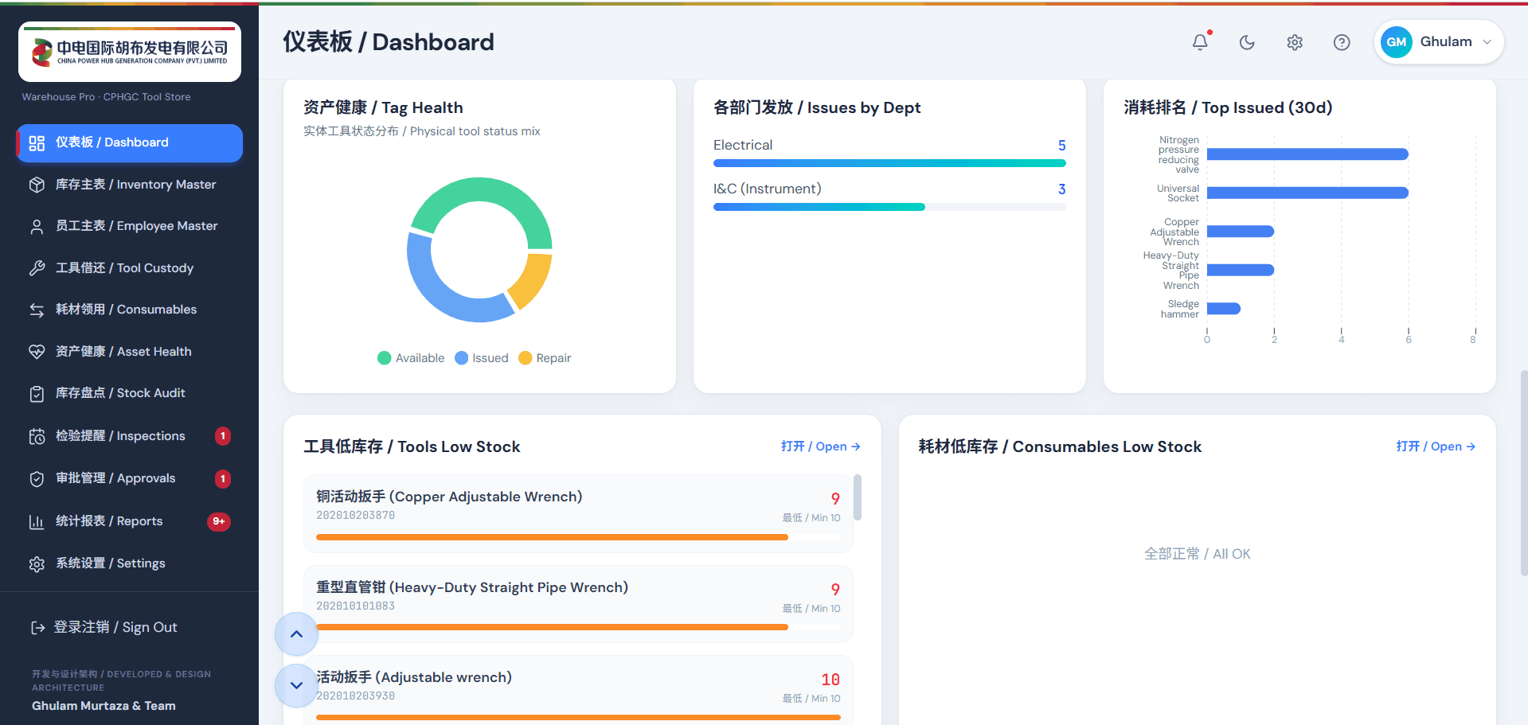The height and width of the screenshot is (725, 1528).
Task: Click the Stock Audit clipboard icon
Action: point(37,394)
